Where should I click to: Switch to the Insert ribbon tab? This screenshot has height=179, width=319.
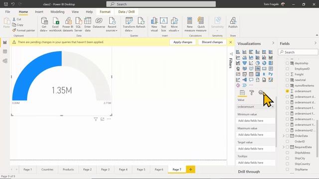point(39,12)
